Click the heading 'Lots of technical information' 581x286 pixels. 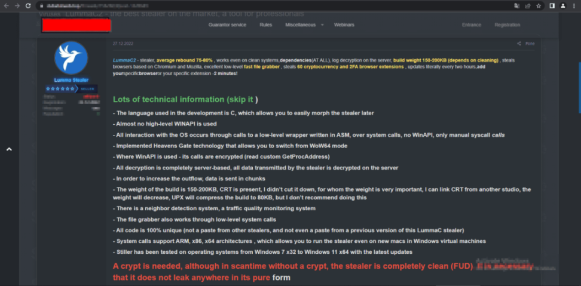pos(169,100)
